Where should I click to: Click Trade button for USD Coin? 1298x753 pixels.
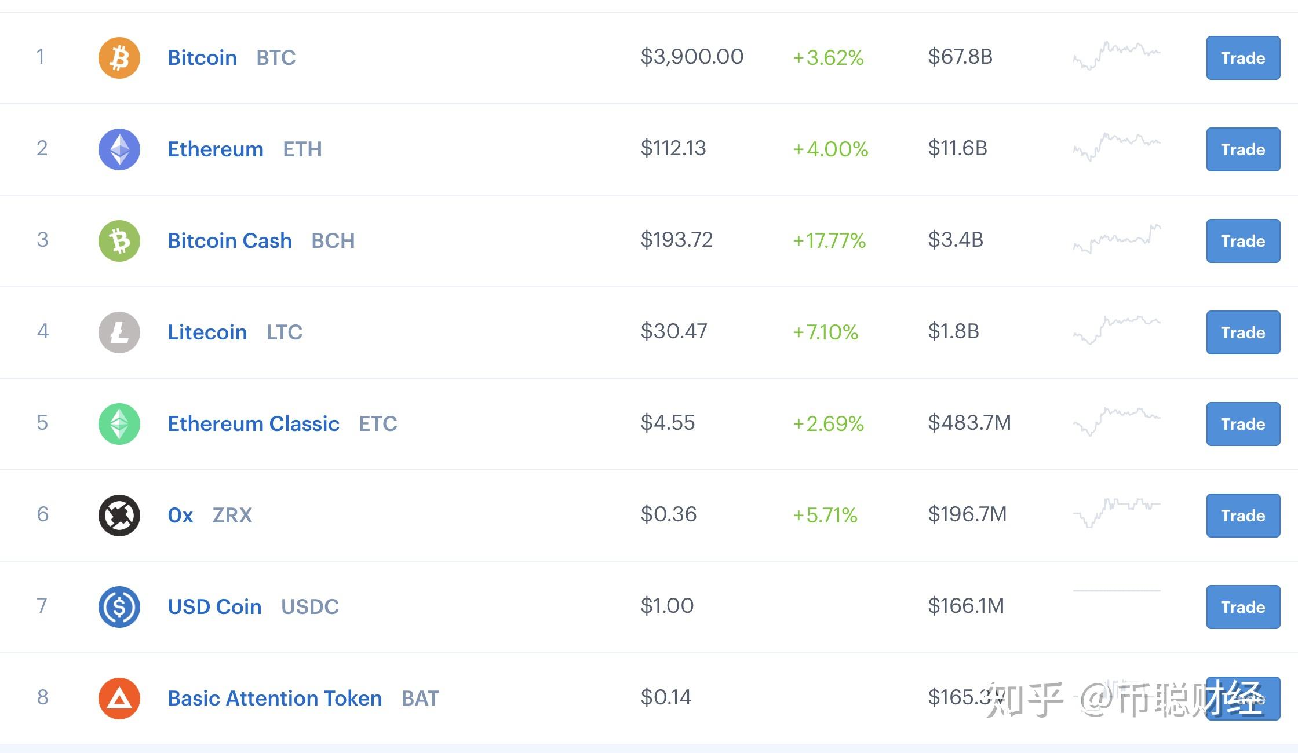1243,607
